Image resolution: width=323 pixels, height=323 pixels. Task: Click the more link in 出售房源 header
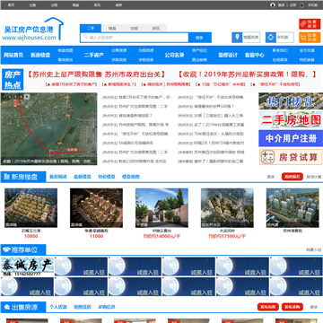[314, 307]
